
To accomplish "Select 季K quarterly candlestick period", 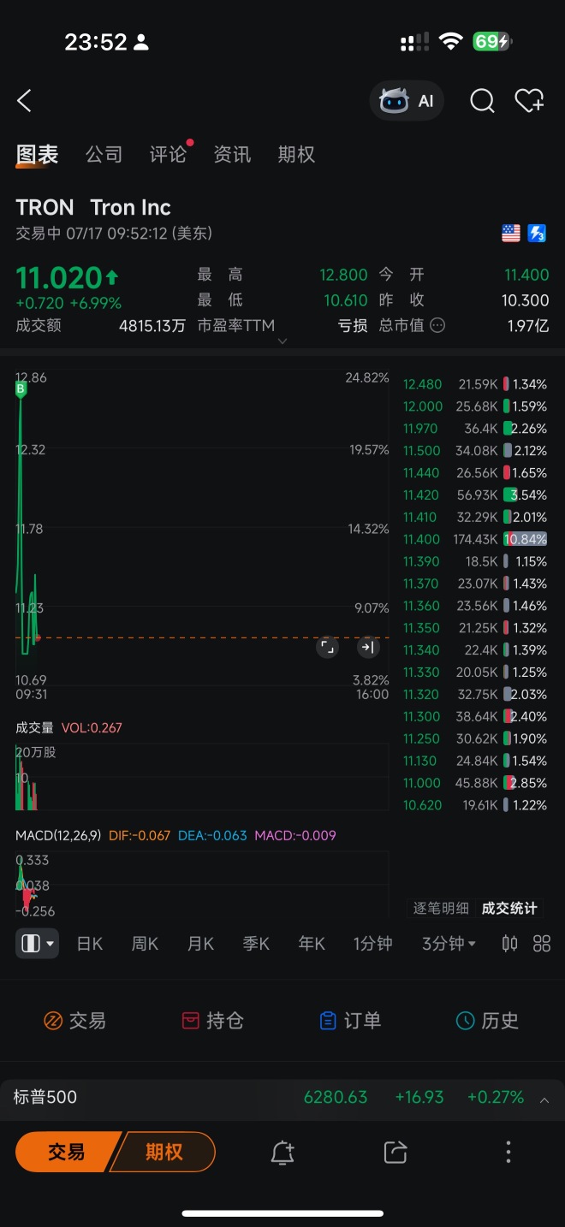I will 256,944.
